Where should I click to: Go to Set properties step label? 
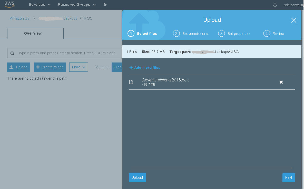[x=239, y=34]
